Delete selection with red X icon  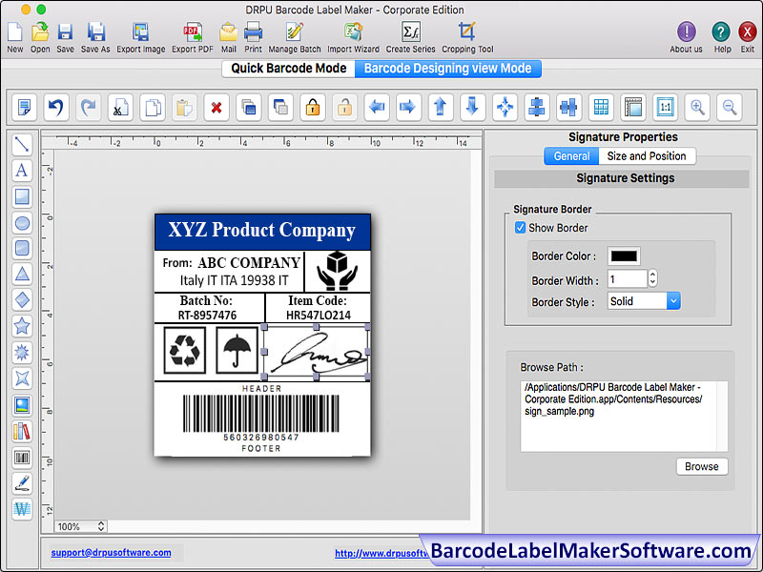click(x=217, y=107)
